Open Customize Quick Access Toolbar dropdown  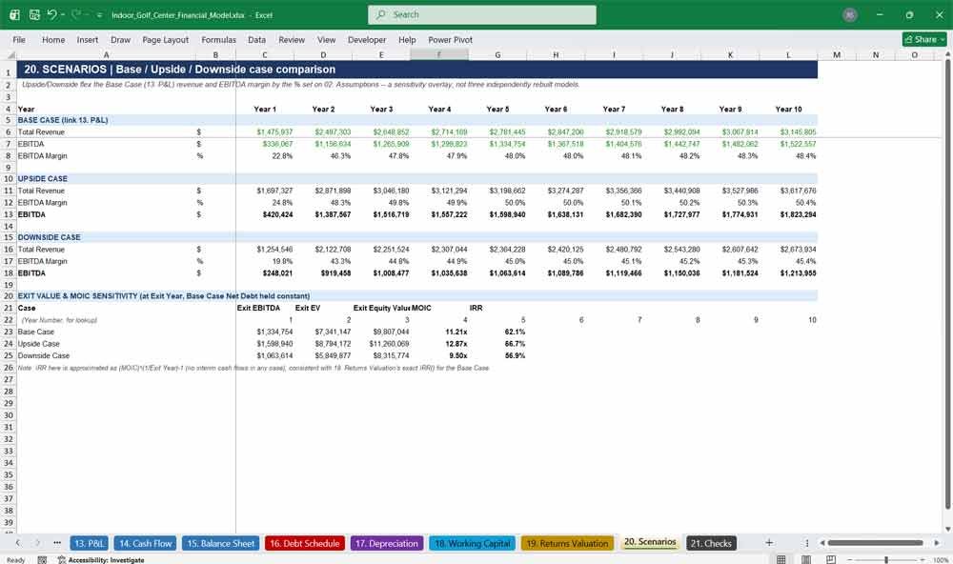coord(99,15)
